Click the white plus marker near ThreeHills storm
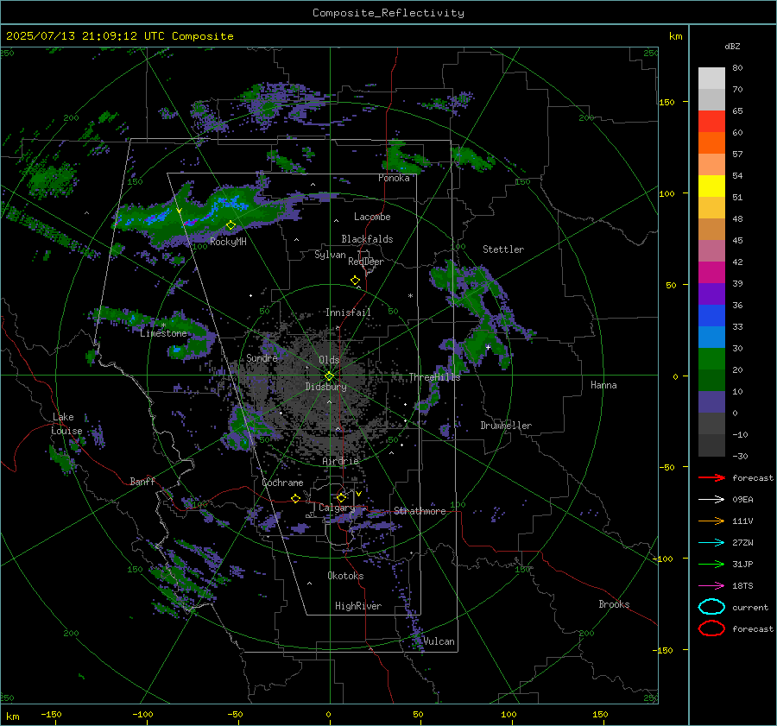 click(488, 347)
